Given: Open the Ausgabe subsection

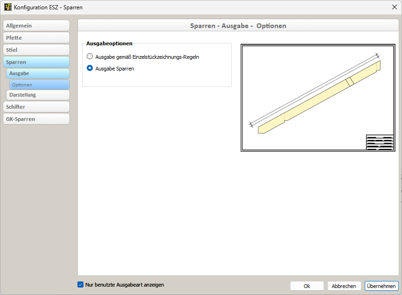Looking at the screenshot, I should pyautogui.click(x=38, y=73).
